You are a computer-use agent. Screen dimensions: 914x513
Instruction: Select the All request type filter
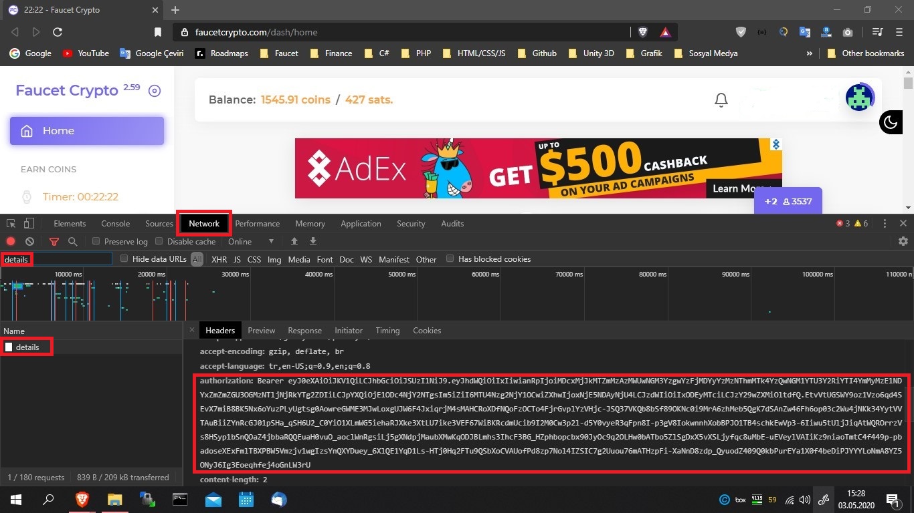[197, 259]
